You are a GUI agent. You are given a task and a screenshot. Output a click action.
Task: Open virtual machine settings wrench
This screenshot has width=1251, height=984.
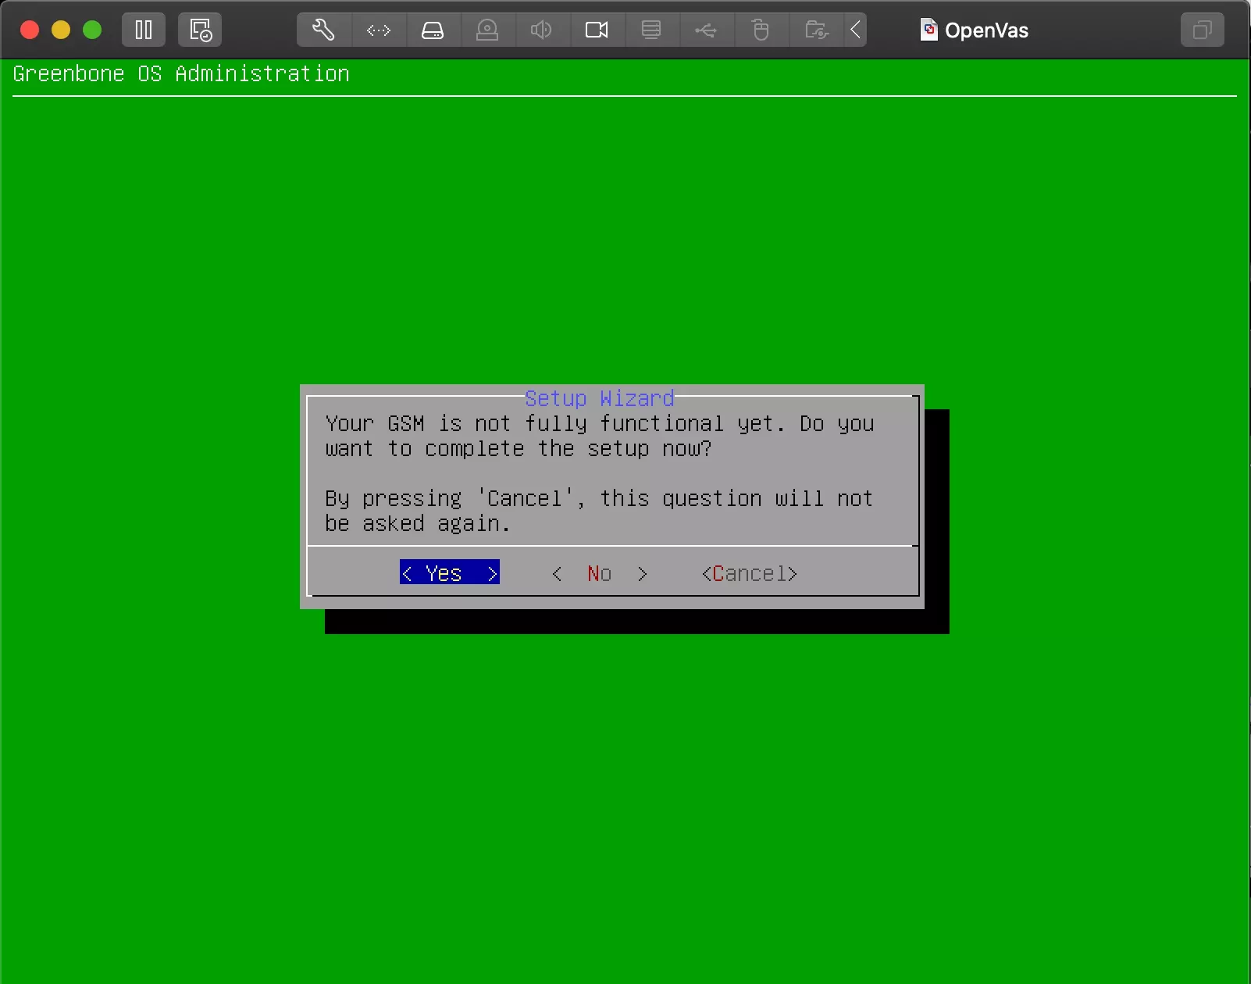click(323, 30)
